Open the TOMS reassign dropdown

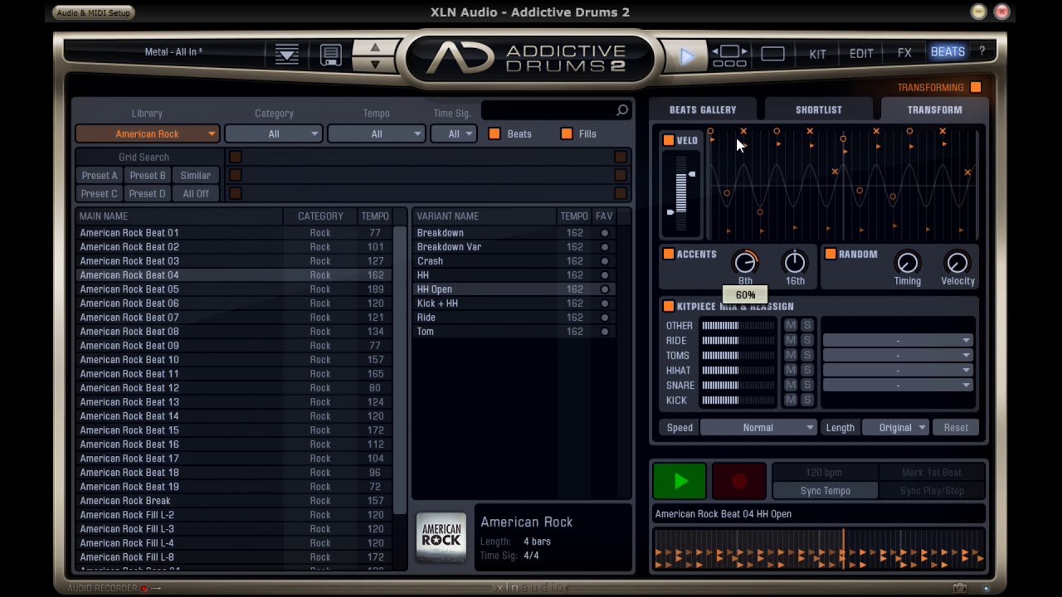897,356
